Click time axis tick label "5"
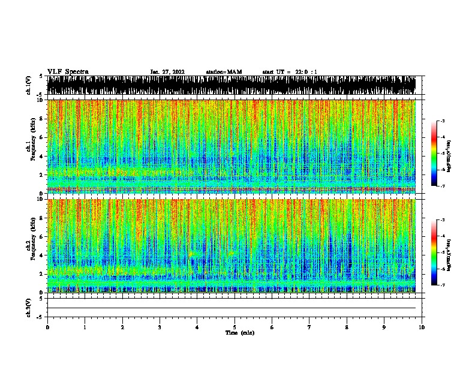Image resolution: width=475 pixels, height=367 pixels. 235,327
